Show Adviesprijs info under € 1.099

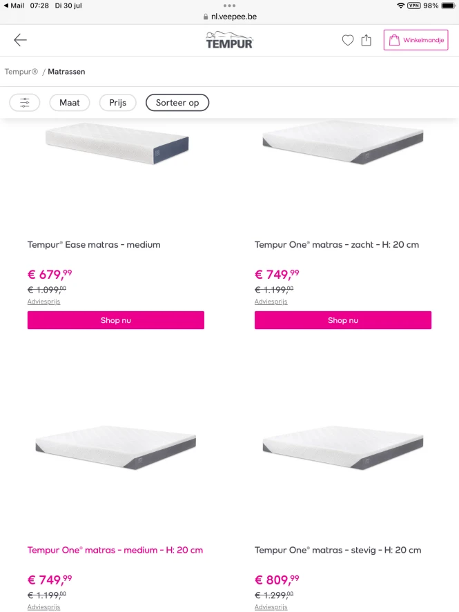click(43, 302)
